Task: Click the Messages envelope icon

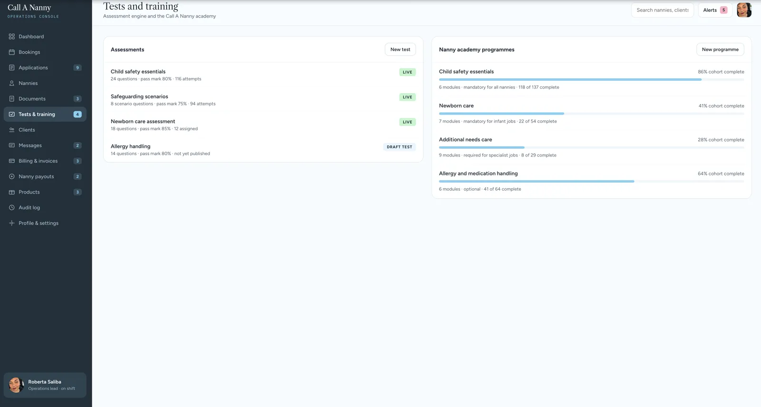Action: tap(12, 145)
